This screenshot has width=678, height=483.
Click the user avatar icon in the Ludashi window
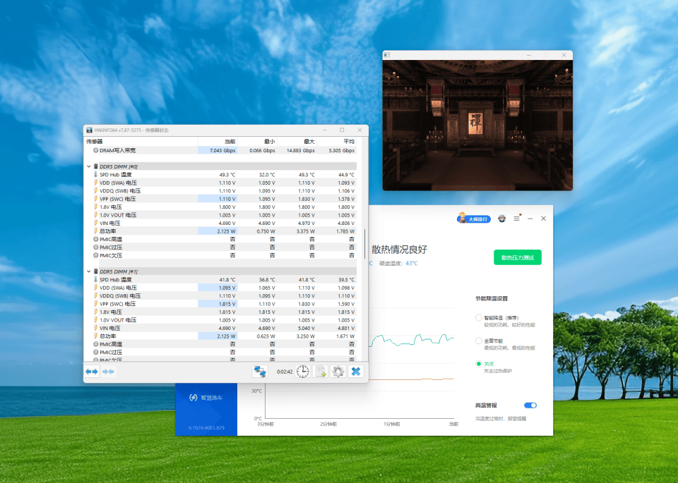[x=502, y=219]
